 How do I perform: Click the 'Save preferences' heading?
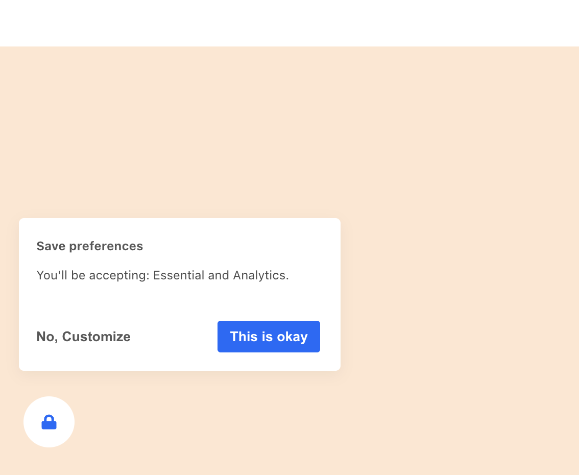pos(89,246)
